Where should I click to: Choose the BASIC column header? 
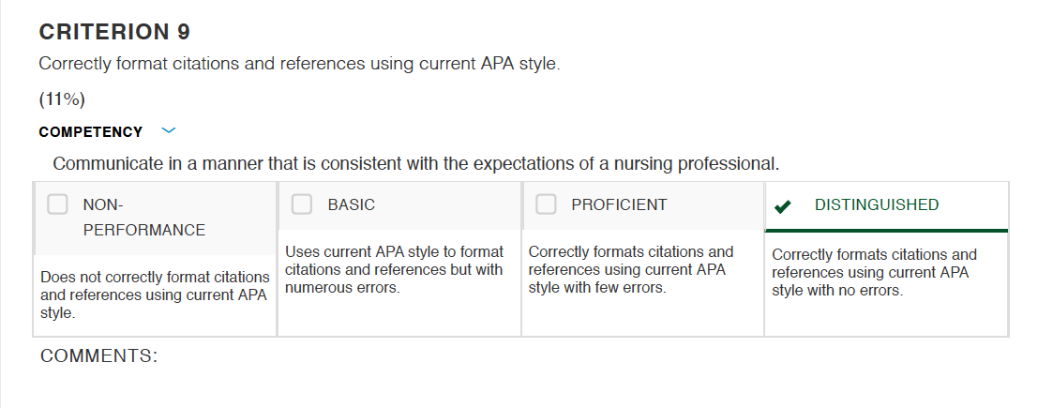[352, 205]
